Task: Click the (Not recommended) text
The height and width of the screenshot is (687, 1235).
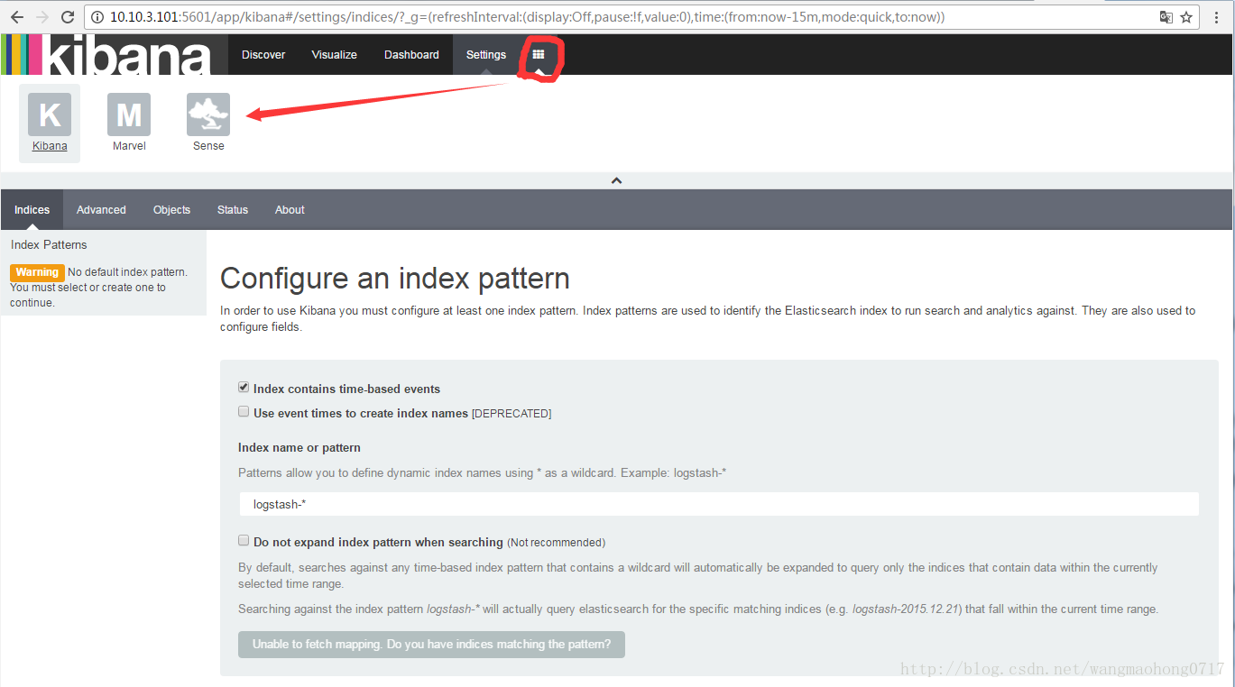Action: [556, 543]
